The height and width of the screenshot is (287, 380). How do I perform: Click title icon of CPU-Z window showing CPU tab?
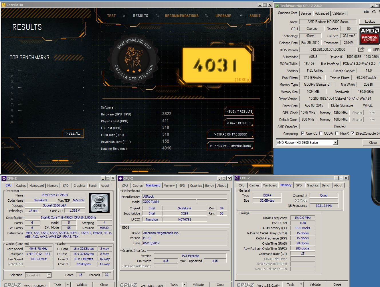click(4, 178)
